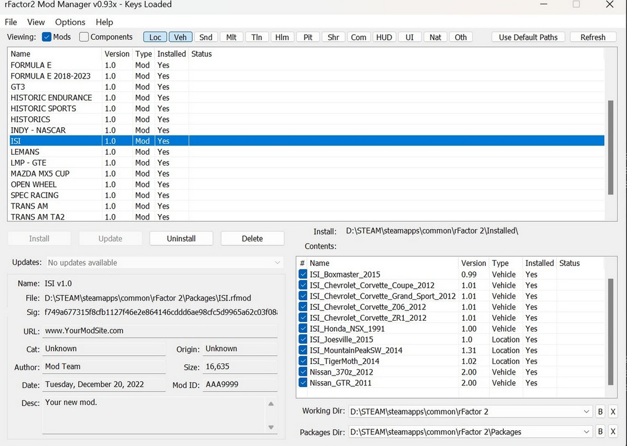This screenshot has height=446, width=627.
Task: Toggle the Com filter button
Action: point(359,37)
